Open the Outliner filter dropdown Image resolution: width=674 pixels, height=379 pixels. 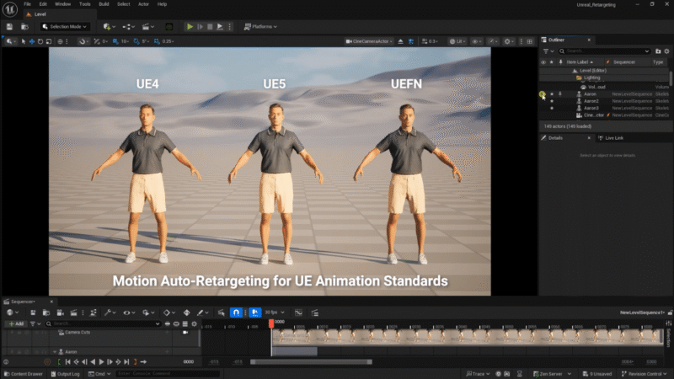[548, 51]
